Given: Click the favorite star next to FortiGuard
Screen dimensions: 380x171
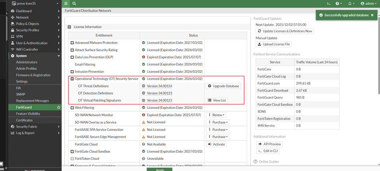Looking at the screenshot, I should pyautogui.click(x=59, y=107).
